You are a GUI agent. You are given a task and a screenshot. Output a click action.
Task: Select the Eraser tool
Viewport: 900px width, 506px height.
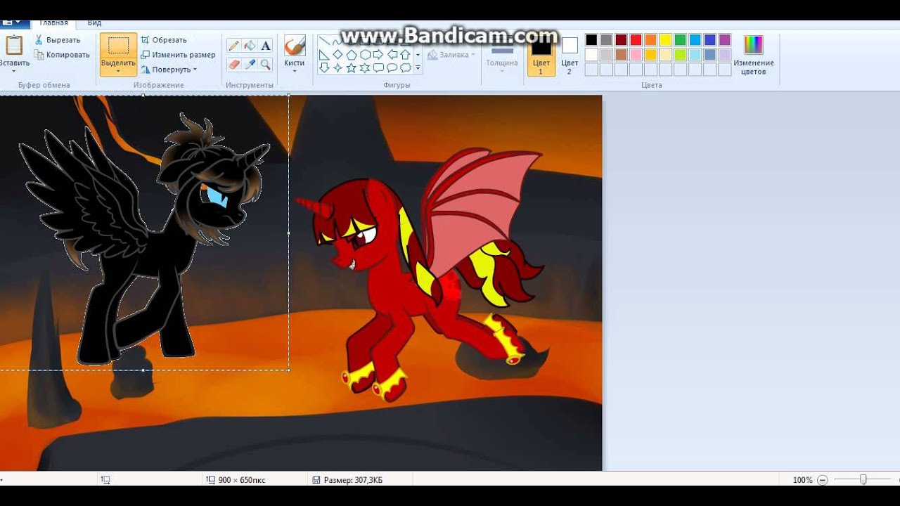234,64
